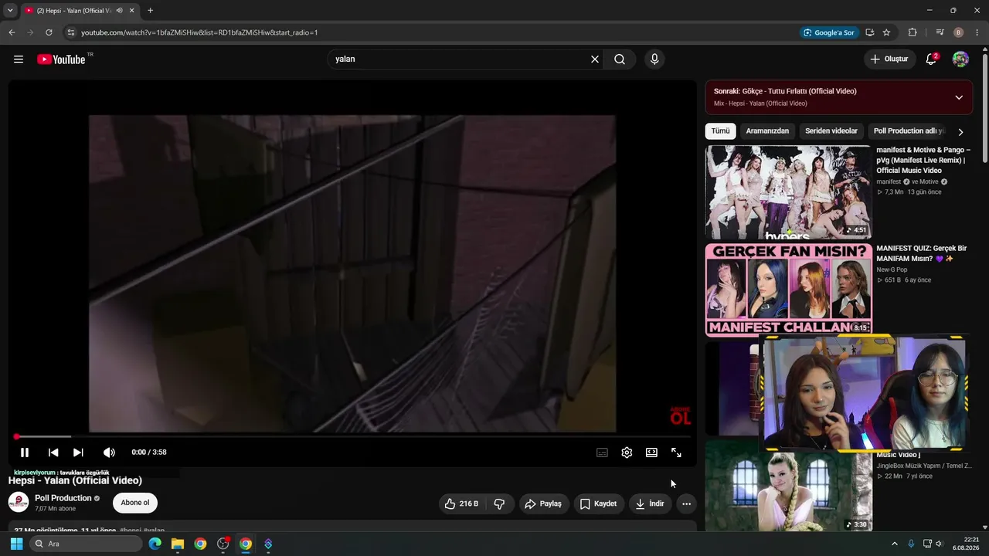989x556 pixels.
Task: Open the player settings gear
Action: click(x=627, y=453)
